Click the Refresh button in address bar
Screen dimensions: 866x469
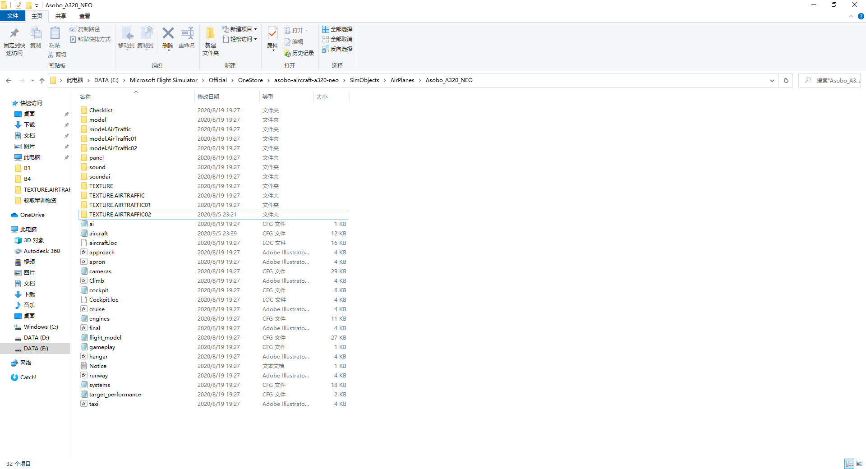786,80
